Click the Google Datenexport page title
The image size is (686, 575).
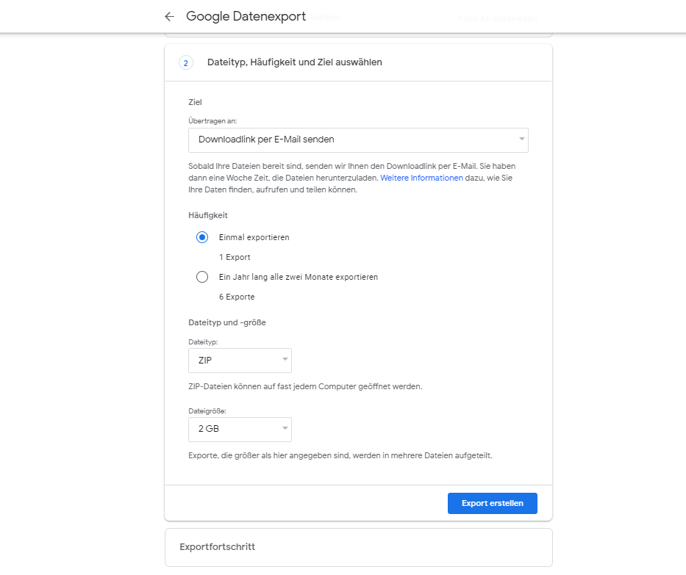pyautogui.click(x=246, y=16)
